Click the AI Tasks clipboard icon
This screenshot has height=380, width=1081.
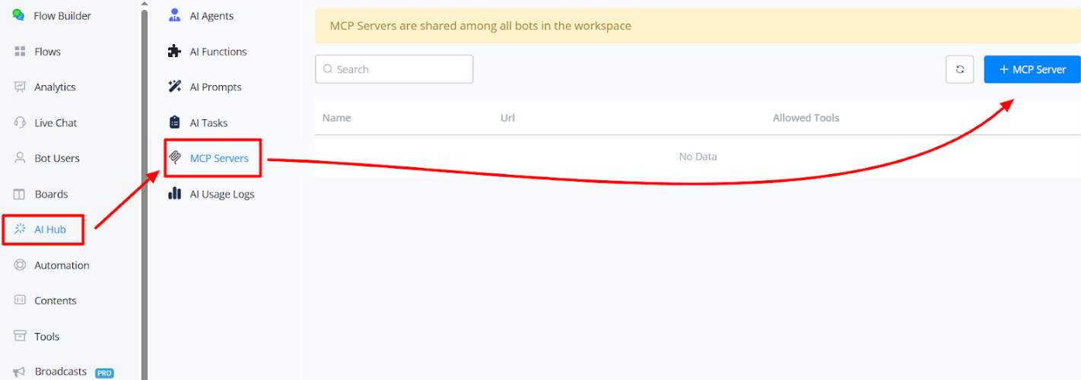click(175, 122)
